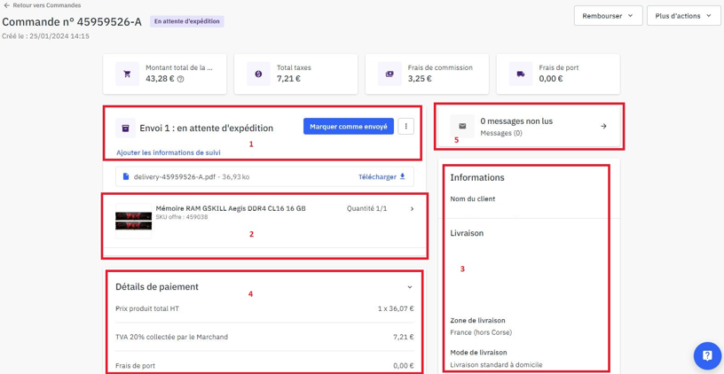
Task: Open the Rembourser dropdown
Action: (x=608, y=16)
